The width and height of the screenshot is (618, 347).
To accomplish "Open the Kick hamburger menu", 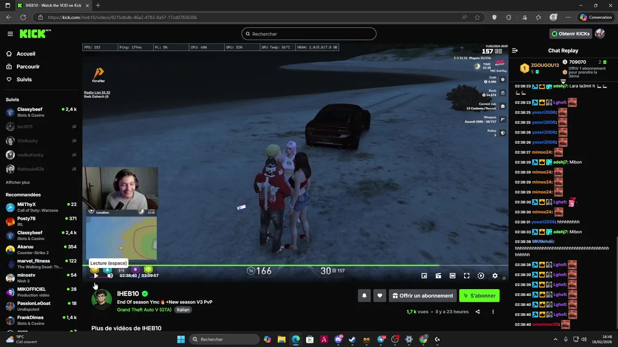I will coord(10,34).
